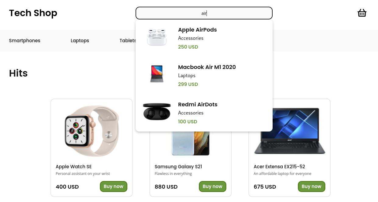The height and width of the screenshot is (202, 378).
Task: Click the Acer Extensa EX215-52 product image
Action: pos(289,131)
